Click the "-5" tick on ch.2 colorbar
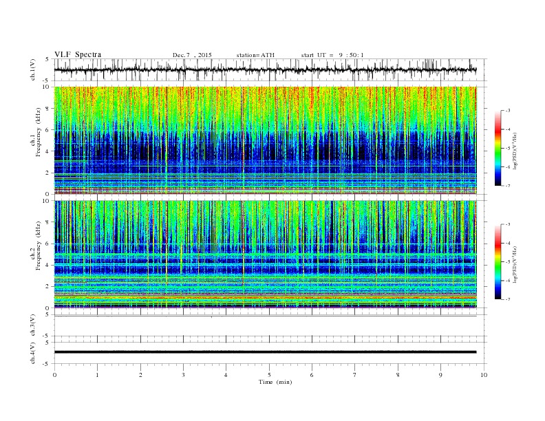545x421 pixels. pyautogui.click(x=508, y=262)
